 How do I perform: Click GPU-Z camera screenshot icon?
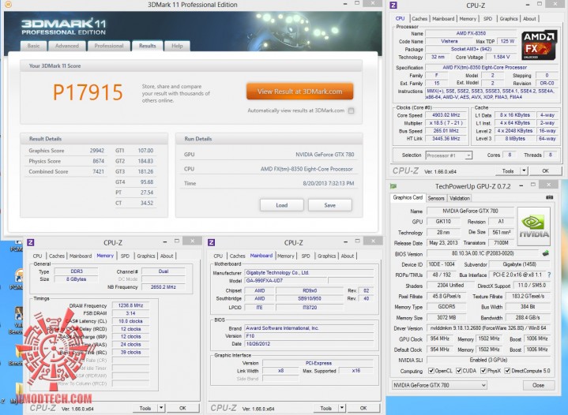pos(549,197)
